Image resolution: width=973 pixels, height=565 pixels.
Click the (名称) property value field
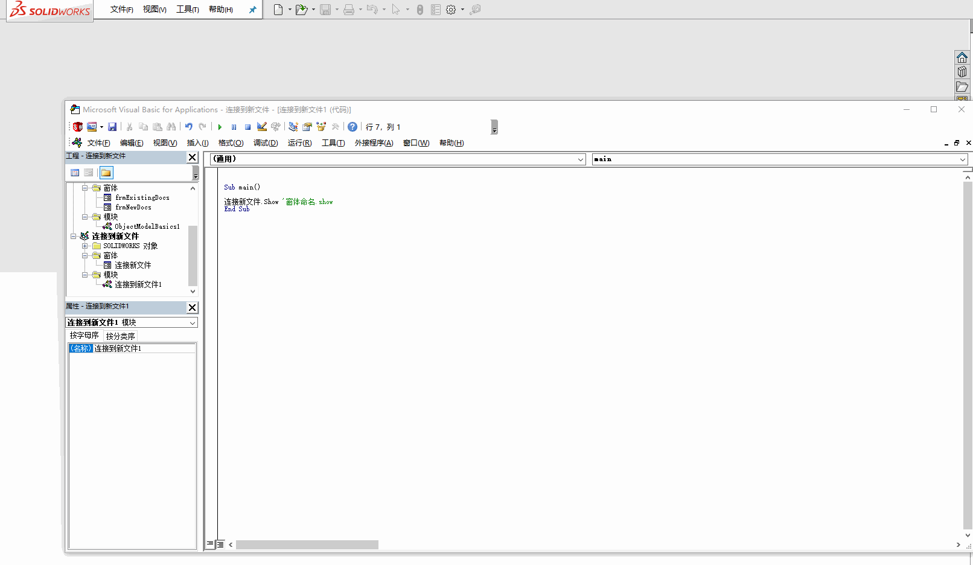pos(144,348)
